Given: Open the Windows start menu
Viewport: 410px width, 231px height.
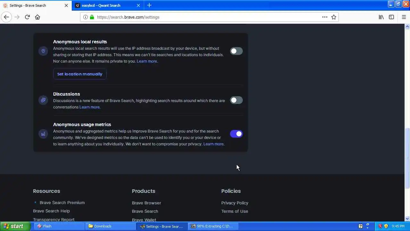Looking at the screenshot, I should (15, 226).
